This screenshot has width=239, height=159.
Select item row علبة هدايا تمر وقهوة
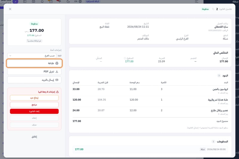pyautogui.click(x=150, y=101)
